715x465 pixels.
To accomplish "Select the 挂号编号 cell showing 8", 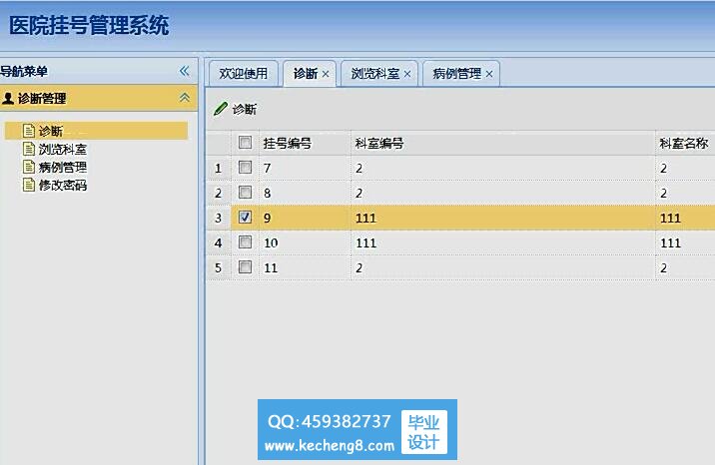I will tap(305, 193).
